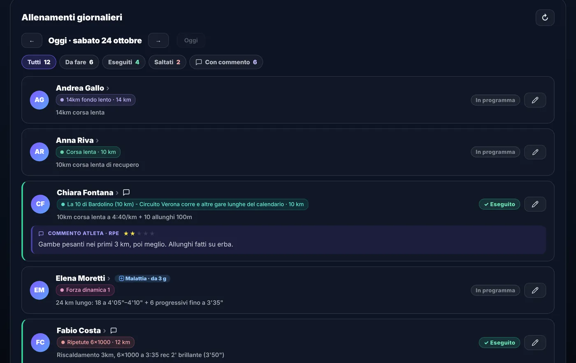Image resolution: width=576 pixels, height=363 pixels.
Task: Click Fabio Costa's Eseguito status badge
Action: pyautogui.click(x=499, y=342)
